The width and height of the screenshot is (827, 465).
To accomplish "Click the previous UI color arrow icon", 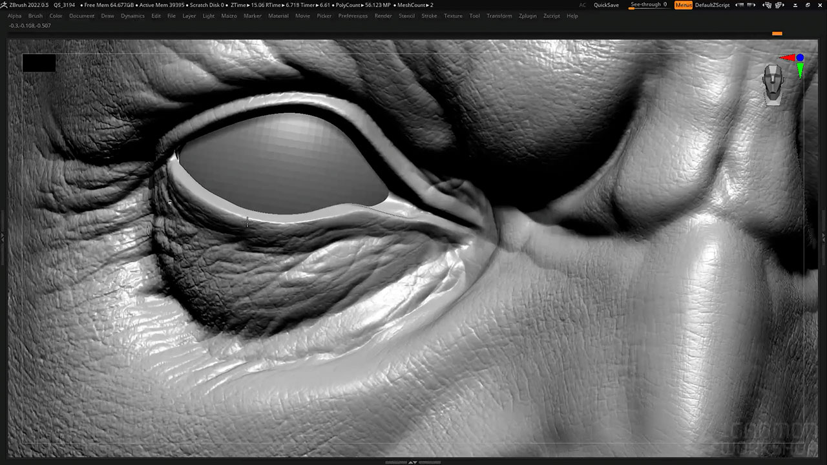I will coord(738,5).
